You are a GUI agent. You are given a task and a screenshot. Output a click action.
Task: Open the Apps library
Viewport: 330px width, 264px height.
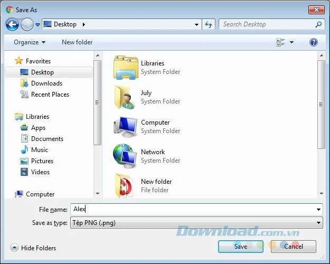click(38, 128)
